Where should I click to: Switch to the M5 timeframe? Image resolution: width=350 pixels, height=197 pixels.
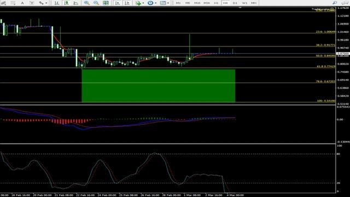(x=188, y=3)
